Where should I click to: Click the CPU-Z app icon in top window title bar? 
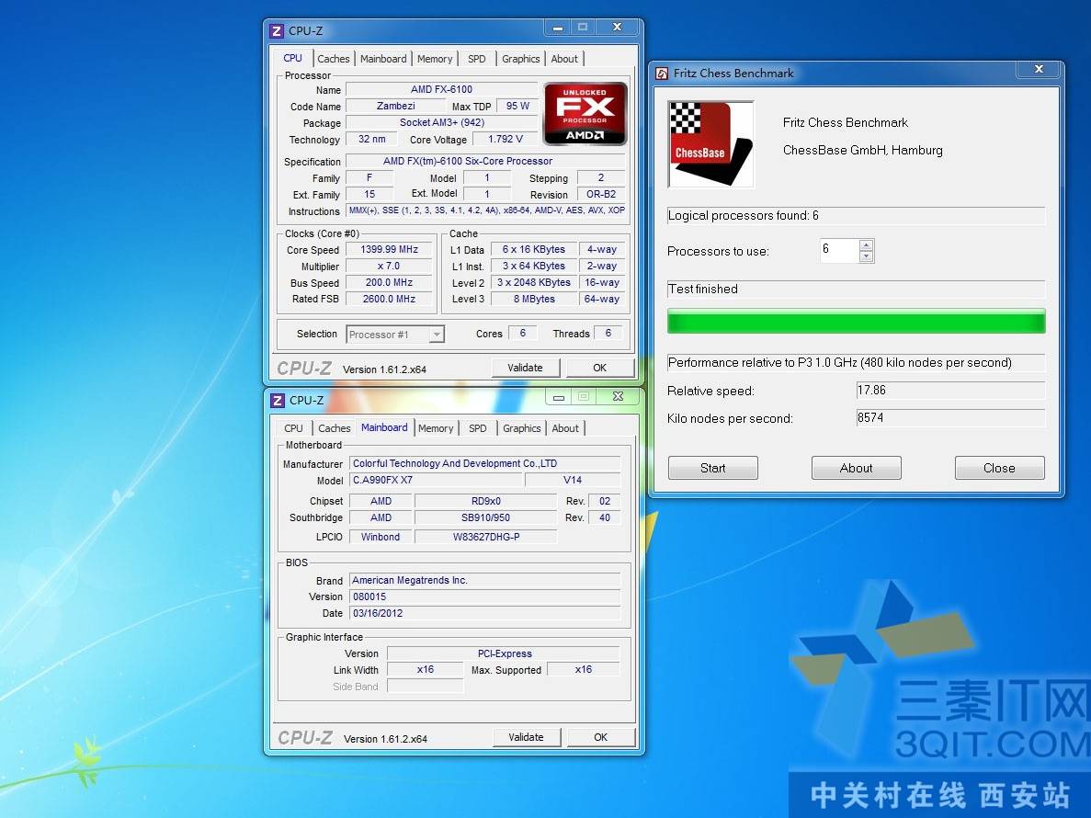click(x=277, y=30)
